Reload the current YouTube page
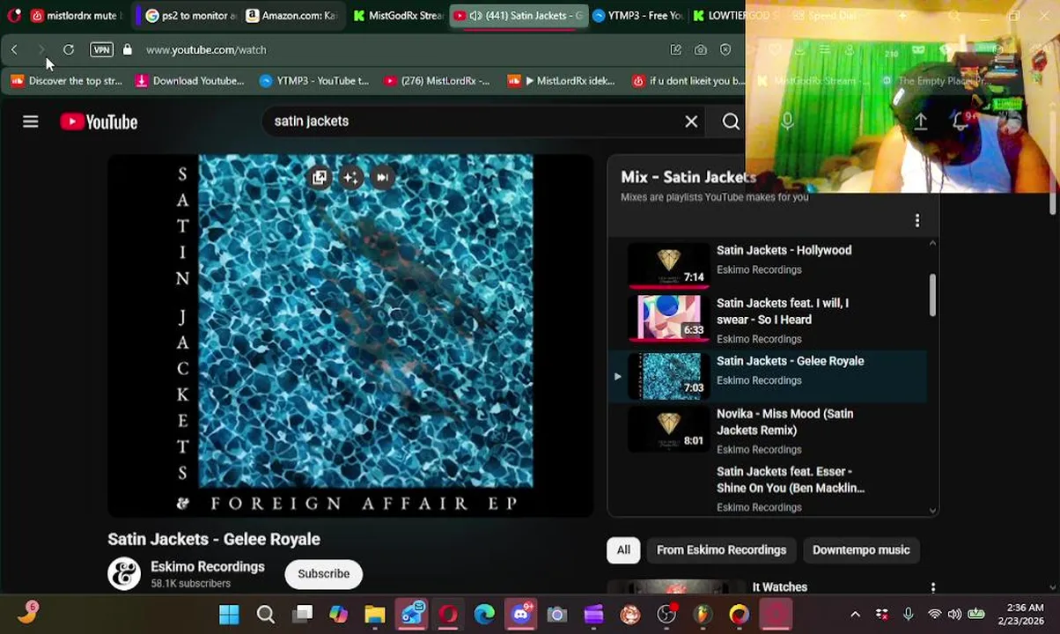Image resolution: width=1060 pixels, height=634 pixels. pos(69,50)
